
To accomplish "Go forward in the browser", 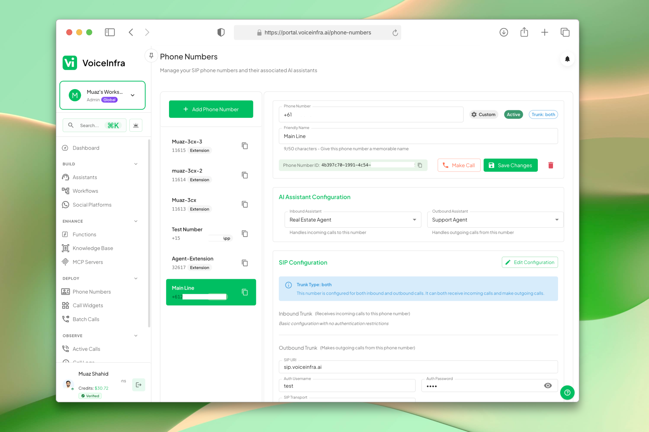I will (x=147, y=32).
